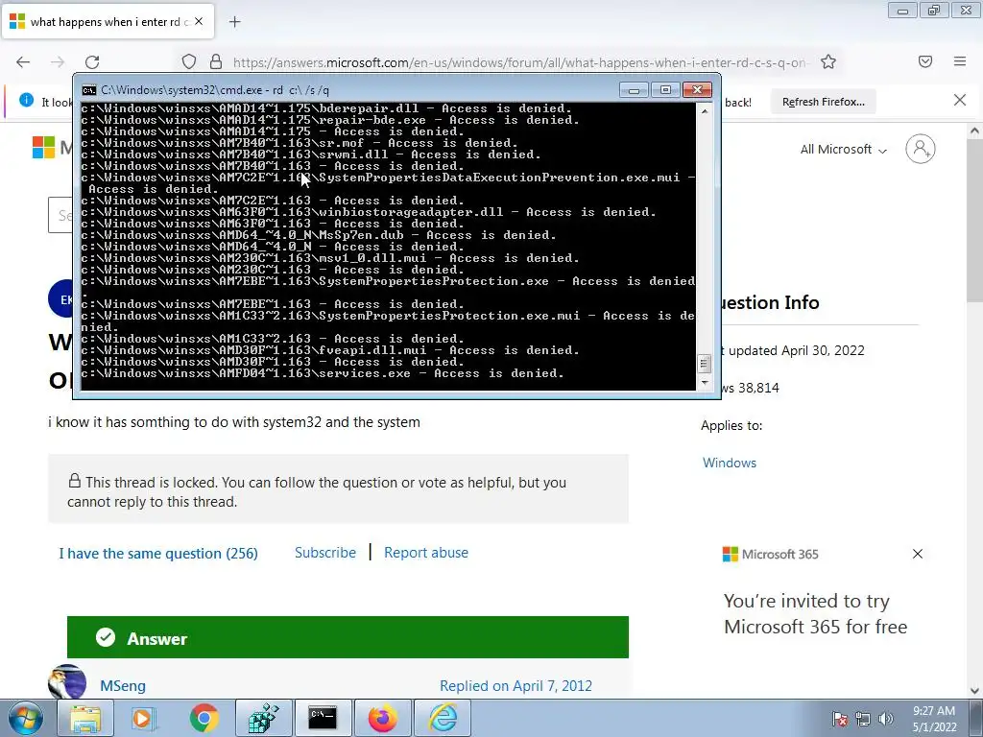Click the cmd.exe taskbar button
This screenshot has height=737, width=983.
[323, 718]
